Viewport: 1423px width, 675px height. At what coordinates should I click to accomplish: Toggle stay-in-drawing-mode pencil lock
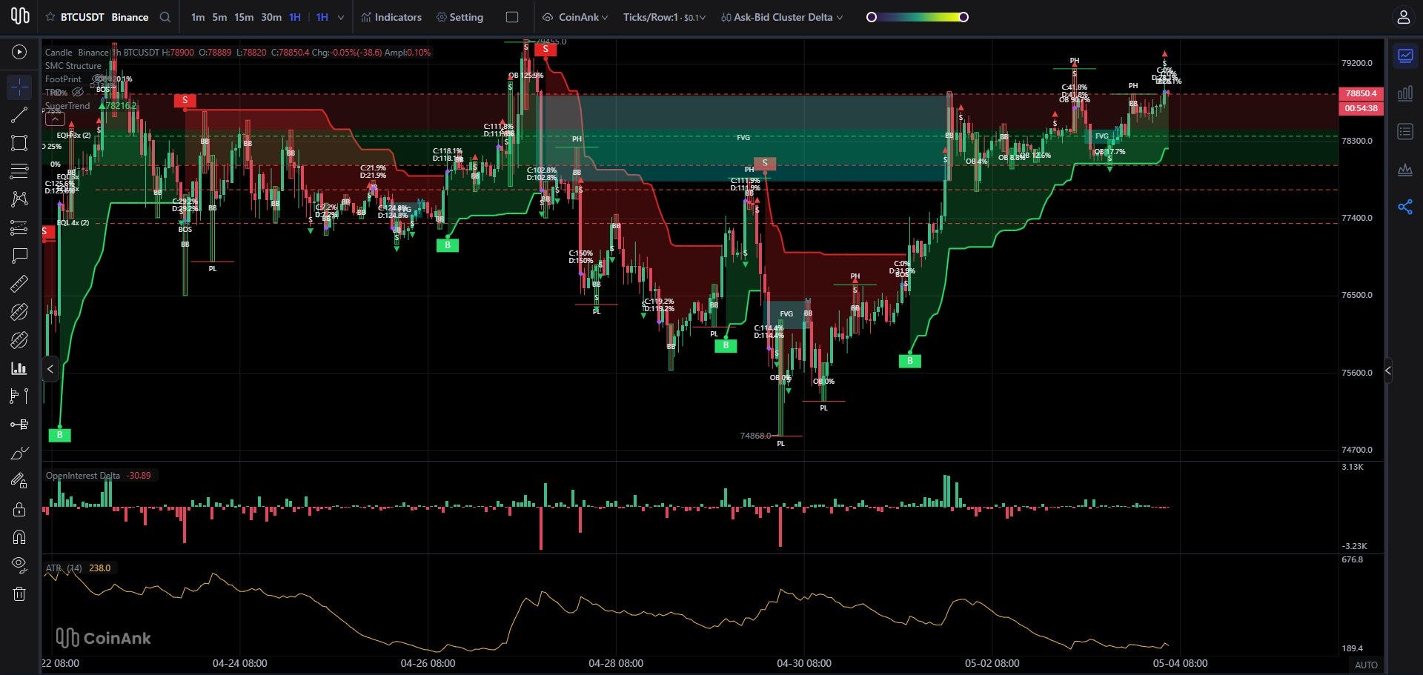pos(19,481)
